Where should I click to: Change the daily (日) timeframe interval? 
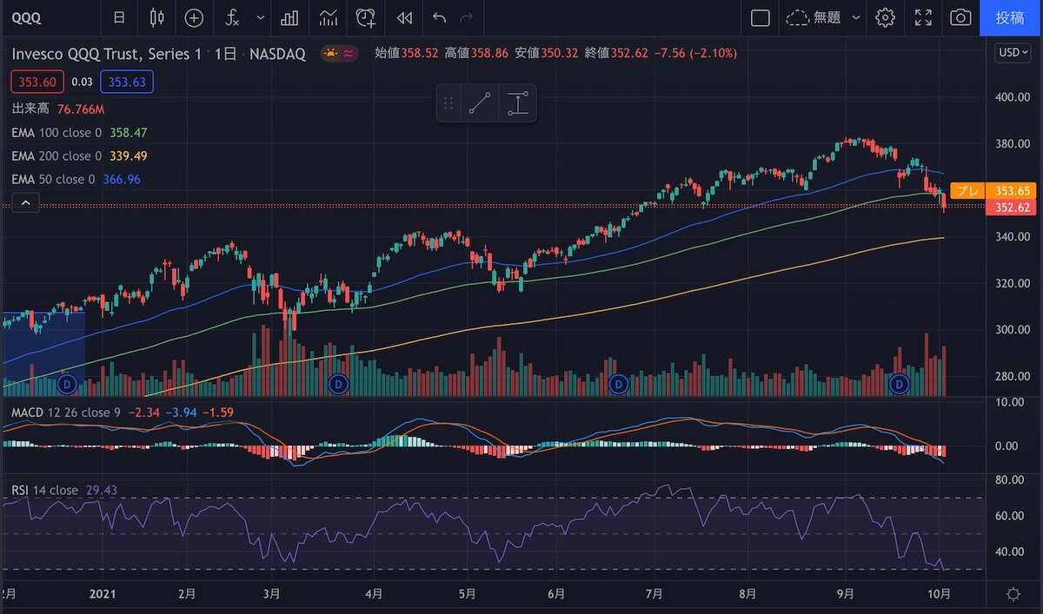click(119, 17)
